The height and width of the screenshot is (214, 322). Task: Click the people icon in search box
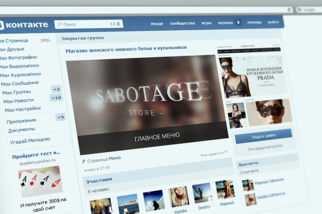[119, 24]
